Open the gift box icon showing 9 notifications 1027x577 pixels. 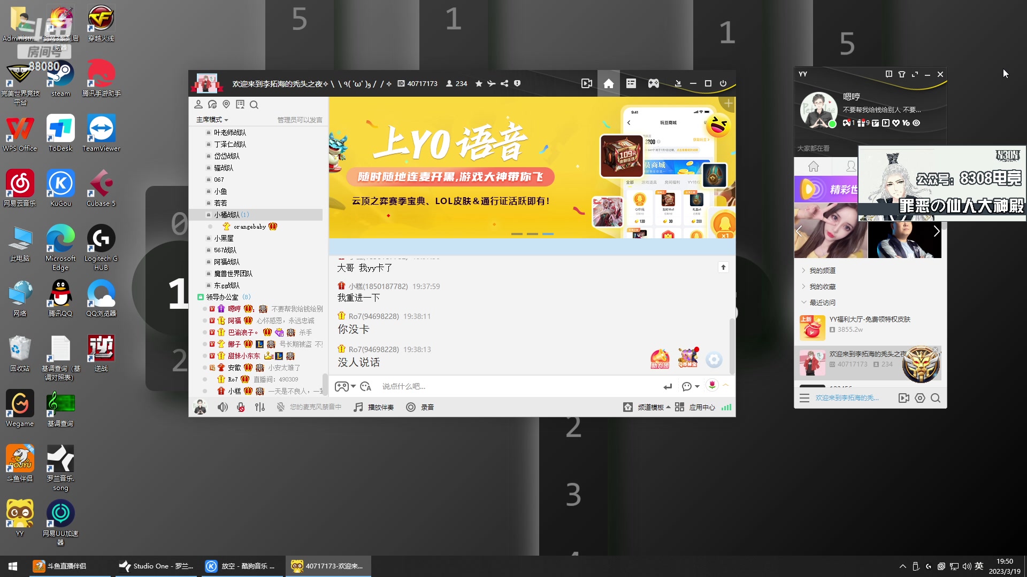point(862,123)
